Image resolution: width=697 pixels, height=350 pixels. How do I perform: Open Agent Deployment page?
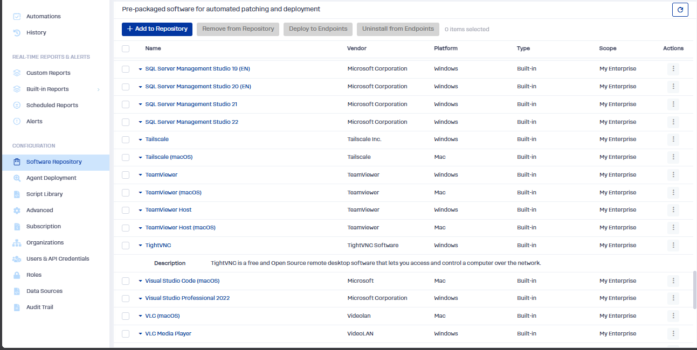51,178
